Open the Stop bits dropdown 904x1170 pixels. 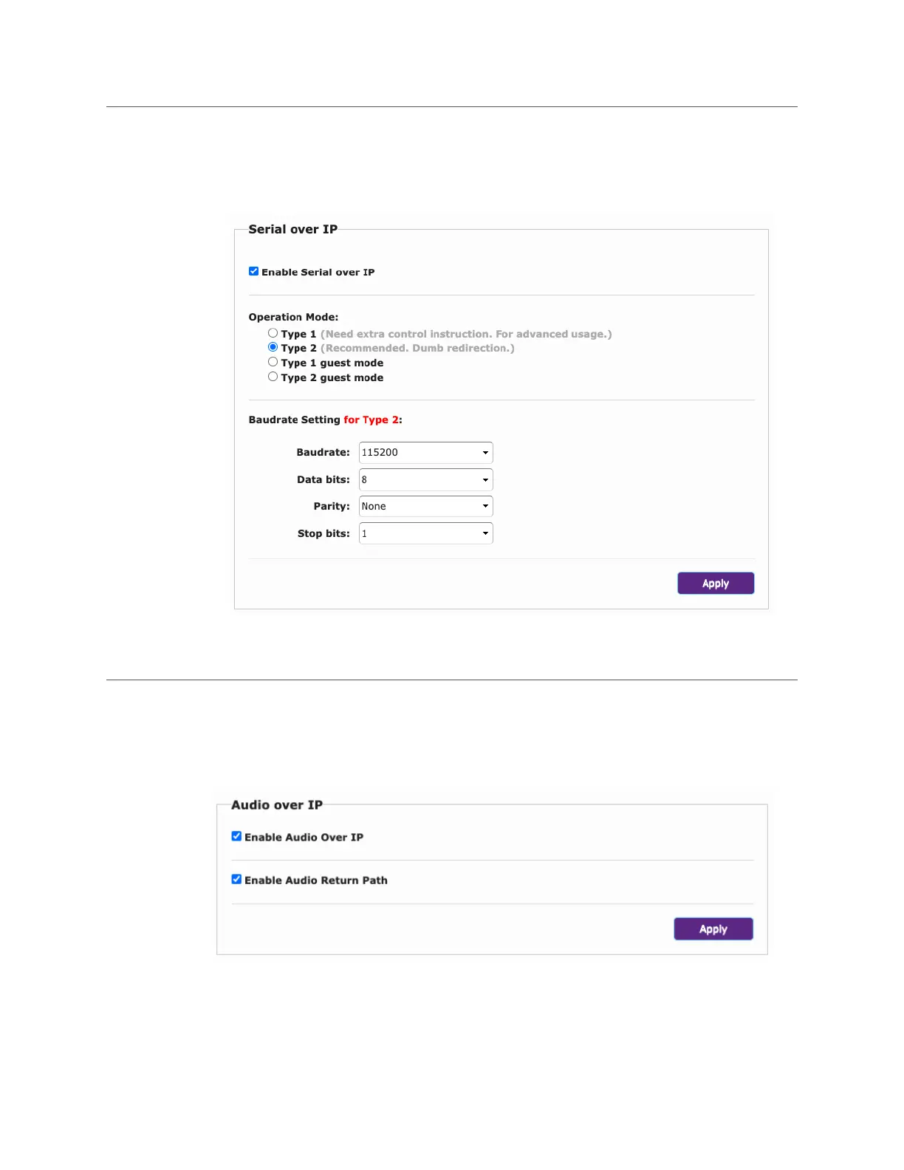point(425,533)
